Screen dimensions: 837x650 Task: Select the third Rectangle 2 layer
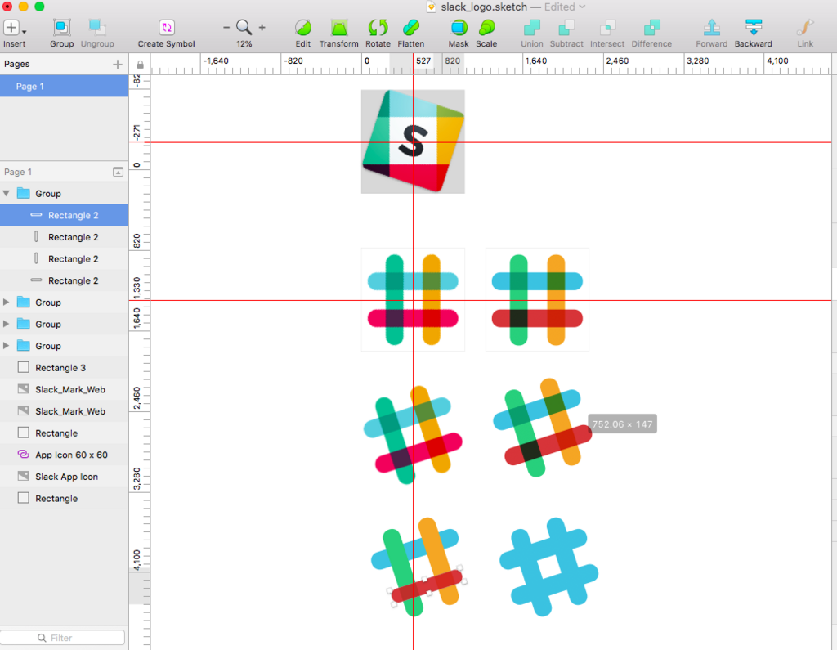64,259
